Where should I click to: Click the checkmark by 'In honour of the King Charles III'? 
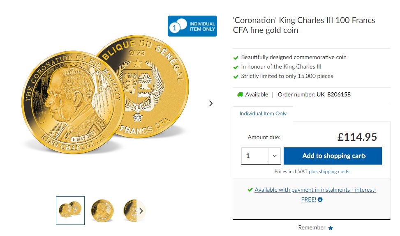[x=236, y=67]
